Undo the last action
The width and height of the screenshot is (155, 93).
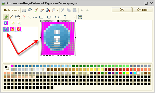coord(82,10)
